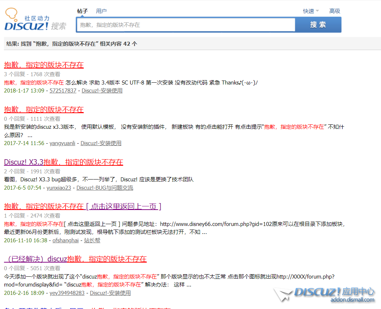
Task: Open the second result posted 2017-7-14
Action: coord(44,110)
